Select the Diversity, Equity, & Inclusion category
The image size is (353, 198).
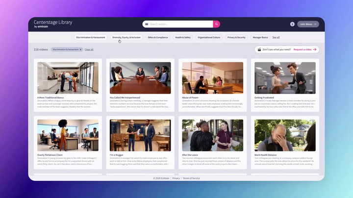point(126,37)
